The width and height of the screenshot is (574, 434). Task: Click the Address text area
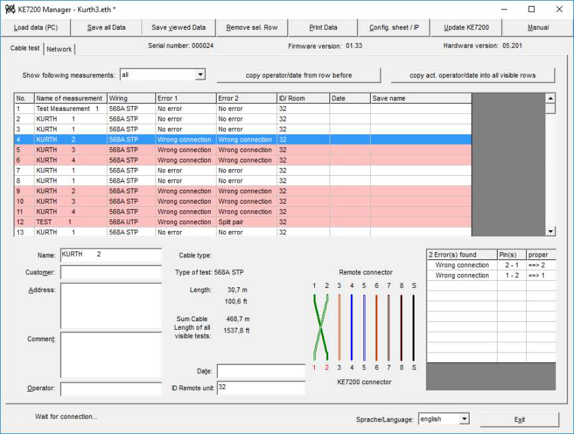(x=111, y=306)
